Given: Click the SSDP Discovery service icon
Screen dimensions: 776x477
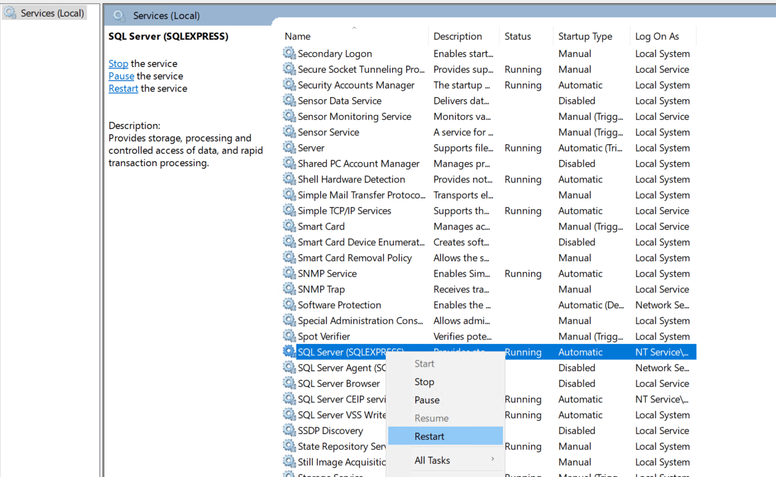Looking at the screenshot, I should pos(289,431).
